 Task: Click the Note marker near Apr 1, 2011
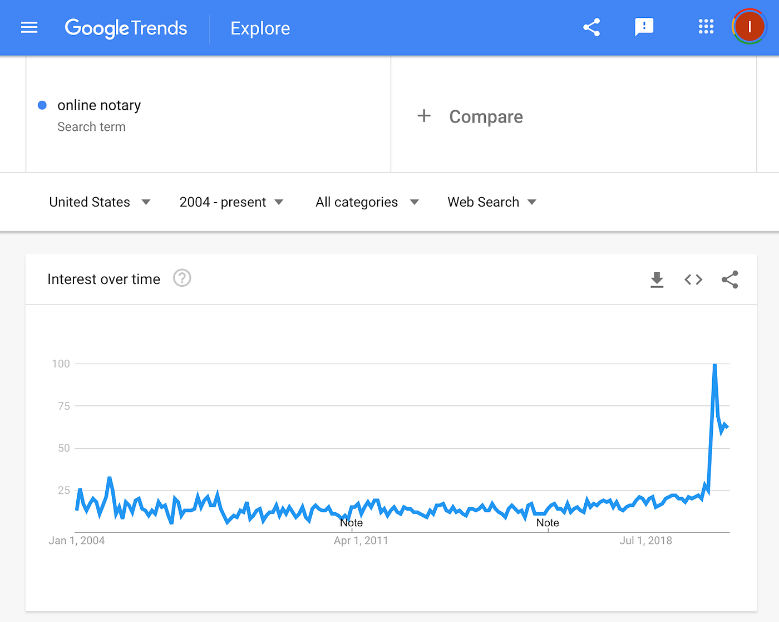(351, 523)
